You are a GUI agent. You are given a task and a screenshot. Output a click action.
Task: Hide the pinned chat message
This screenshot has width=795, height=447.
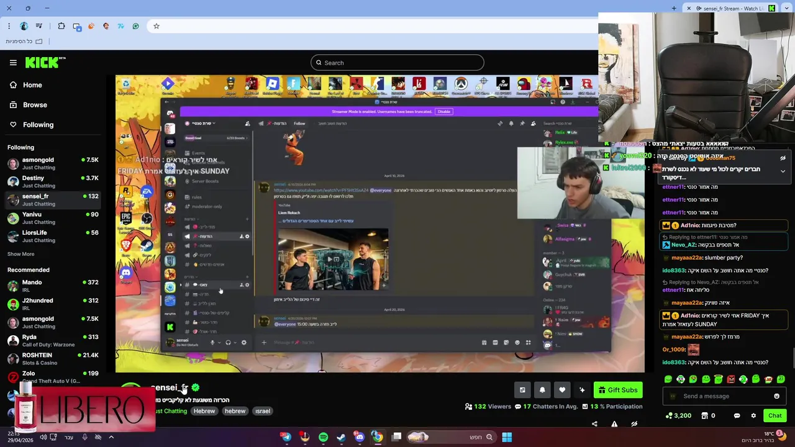coord(783,158)
